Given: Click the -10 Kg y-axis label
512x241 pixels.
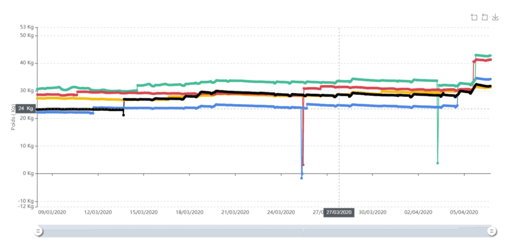Looking at the screenshot, I should point(26,201).
